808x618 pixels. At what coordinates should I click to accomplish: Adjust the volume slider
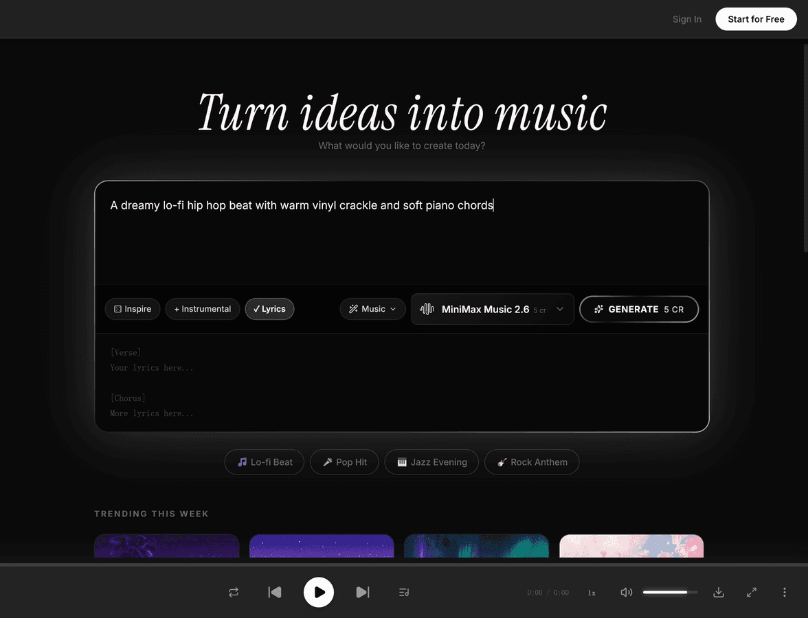coord(670,592)
